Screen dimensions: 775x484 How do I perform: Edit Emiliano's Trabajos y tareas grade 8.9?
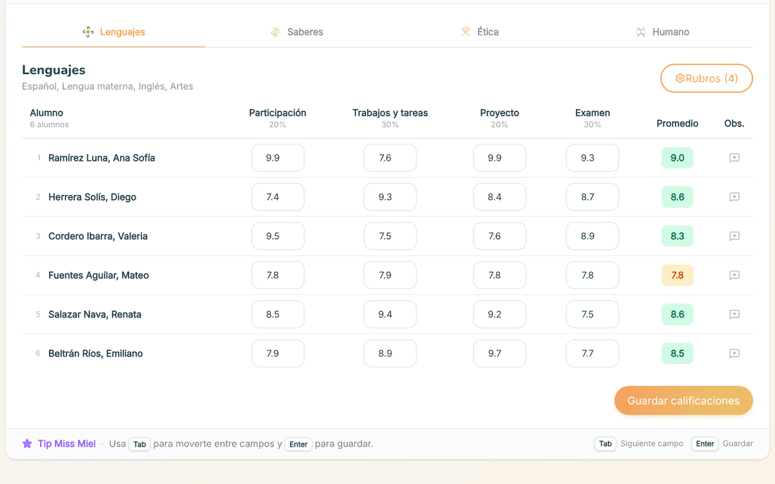390,354
